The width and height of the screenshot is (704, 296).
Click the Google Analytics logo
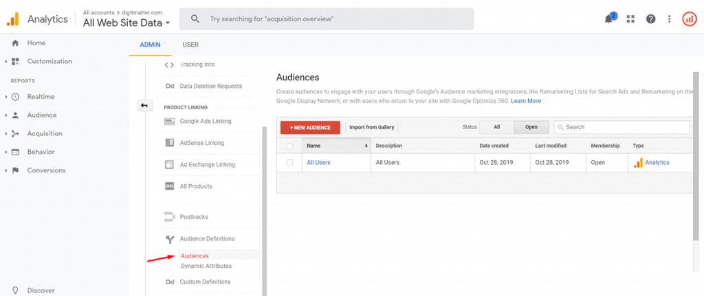point(12,19)
